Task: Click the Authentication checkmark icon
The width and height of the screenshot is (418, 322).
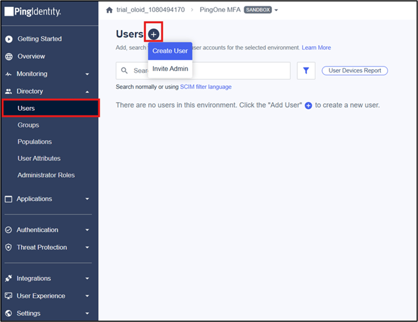Action: tap(8, 230)
